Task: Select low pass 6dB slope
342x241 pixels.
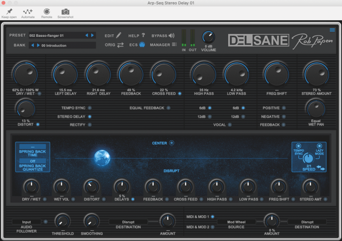Action: click(x=243, y=108)
